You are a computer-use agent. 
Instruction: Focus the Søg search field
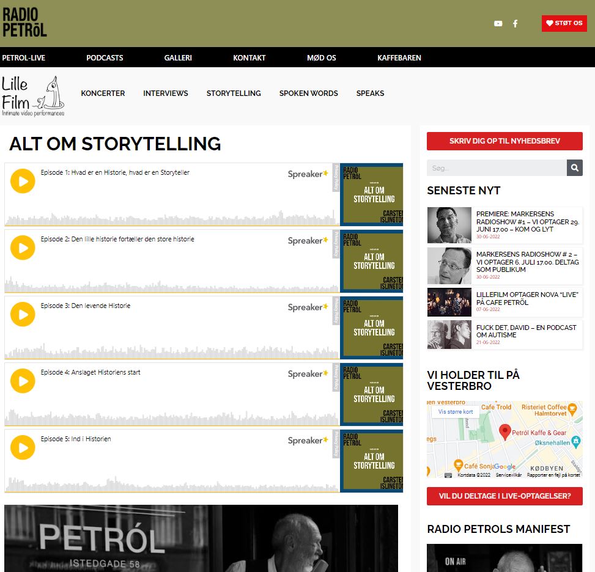tap(497, 167)
